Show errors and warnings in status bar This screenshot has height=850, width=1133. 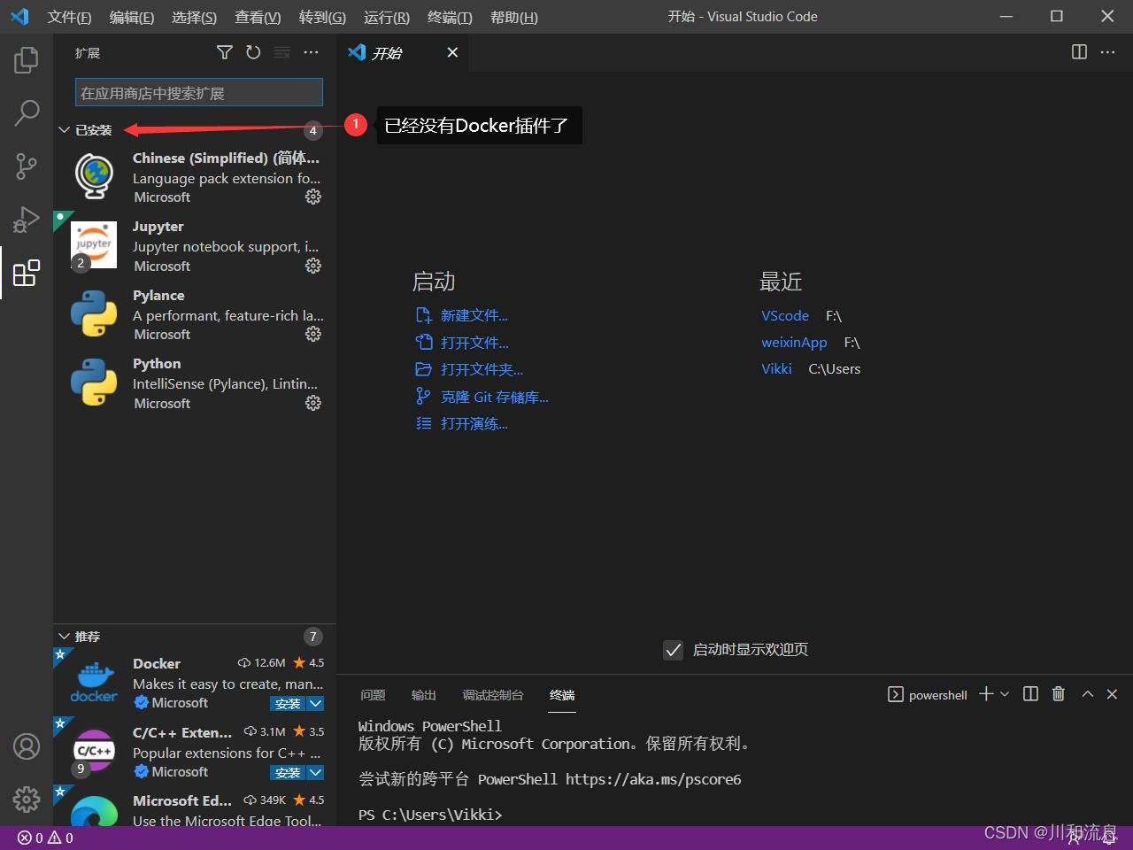[45, 838]
